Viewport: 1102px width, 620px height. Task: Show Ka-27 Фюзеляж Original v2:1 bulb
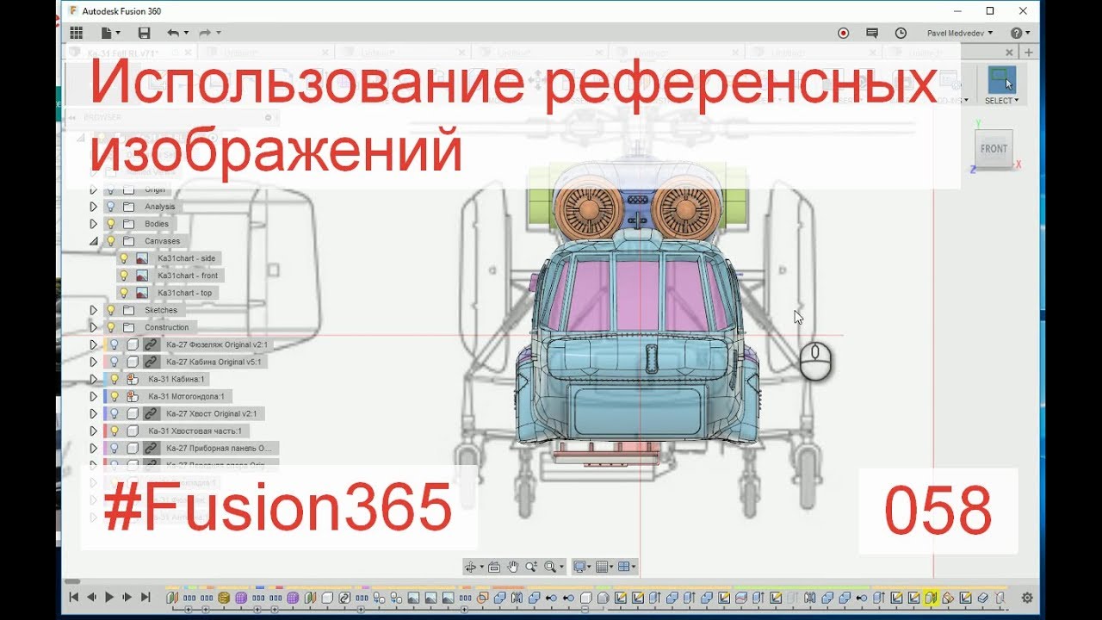(x=115, y=344)
